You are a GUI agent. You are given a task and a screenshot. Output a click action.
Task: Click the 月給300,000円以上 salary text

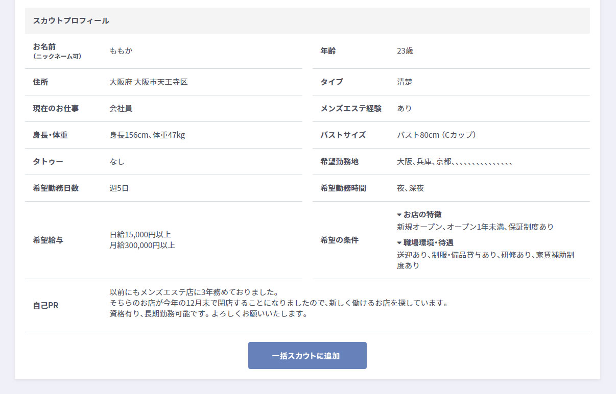point(143,245)
